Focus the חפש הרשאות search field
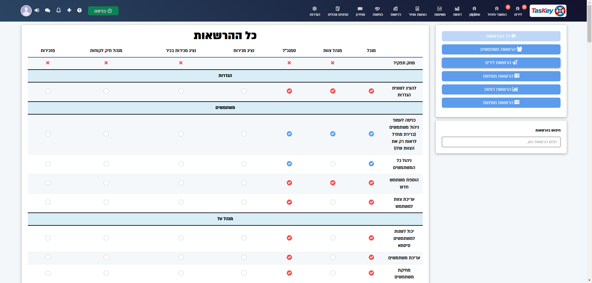Image resolution: width=592 pixels, height=283 pixels. pos(501,142)
